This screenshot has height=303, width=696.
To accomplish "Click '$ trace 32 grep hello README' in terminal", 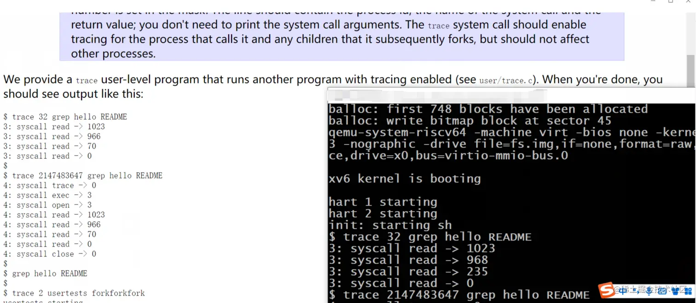I will (430, 237).
